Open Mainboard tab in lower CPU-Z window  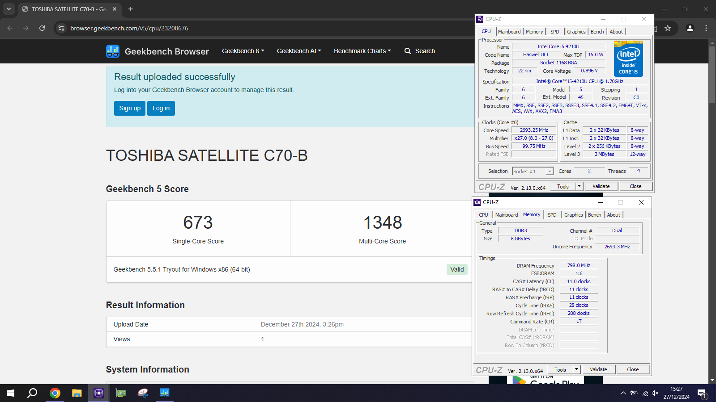coord(507,215)
